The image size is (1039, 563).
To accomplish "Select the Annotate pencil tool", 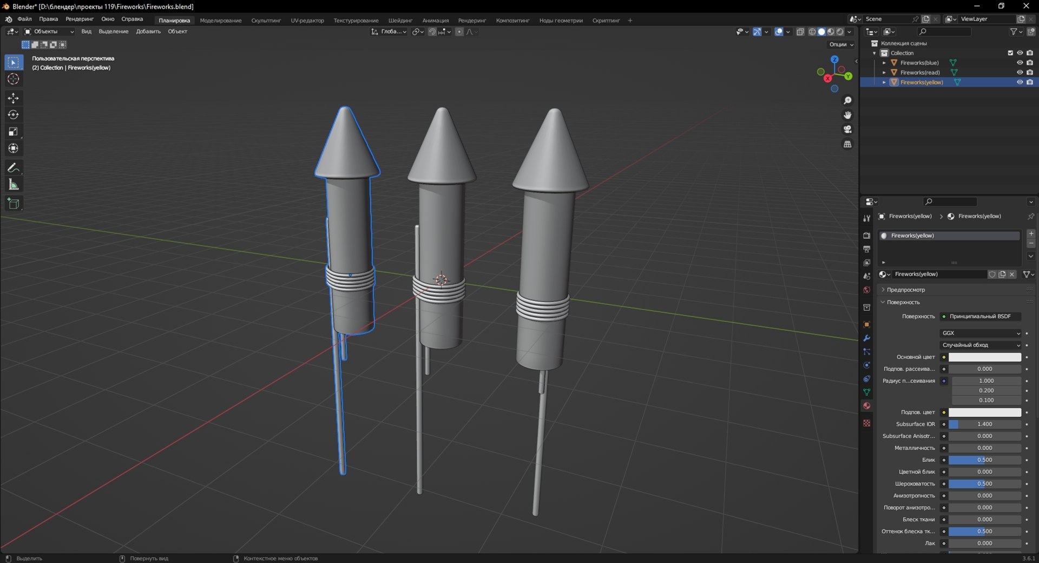I will 14,168.
